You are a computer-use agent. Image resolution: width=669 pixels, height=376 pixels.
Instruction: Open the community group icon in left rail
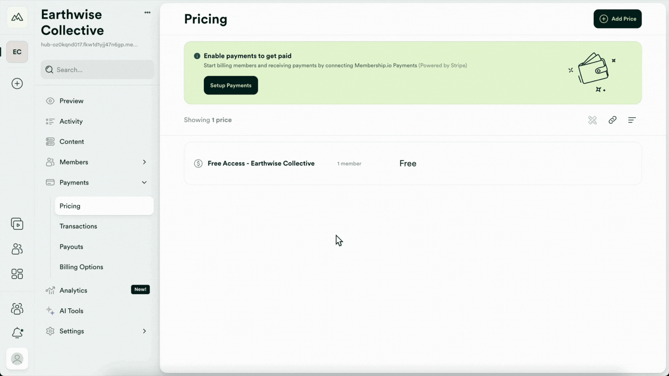click(x=17, y=309)
